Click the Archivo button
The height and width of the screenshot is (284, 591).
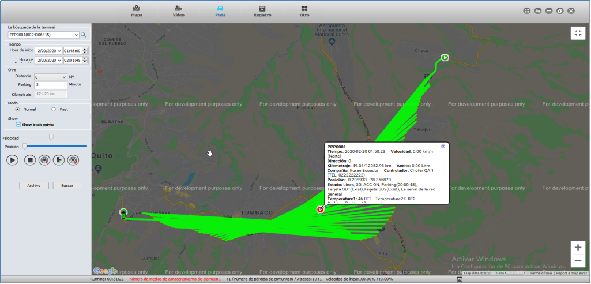click(34, 185)
